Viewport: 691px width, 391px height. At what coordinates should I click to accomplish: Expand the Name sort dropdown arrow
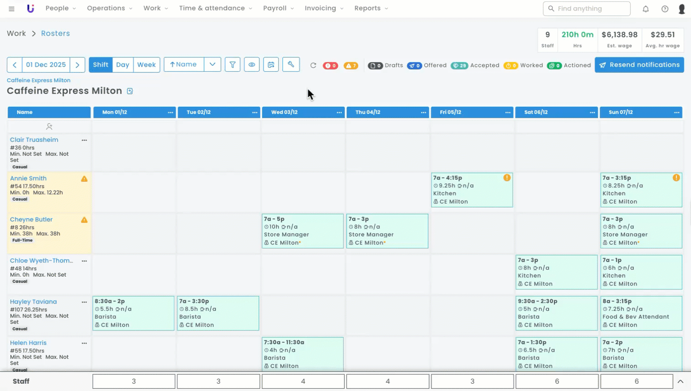pyautogui.click(x=213, y=65)
